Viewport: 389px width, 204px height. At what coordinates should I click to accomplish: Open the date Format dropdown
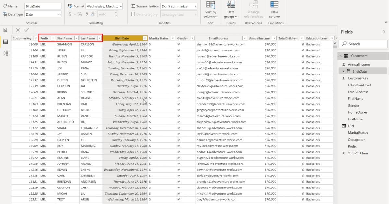tap(104, 6)
